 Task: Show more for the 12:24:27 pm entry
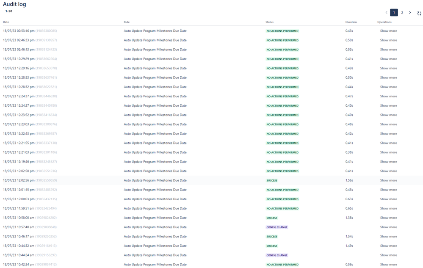coord(388,106)
